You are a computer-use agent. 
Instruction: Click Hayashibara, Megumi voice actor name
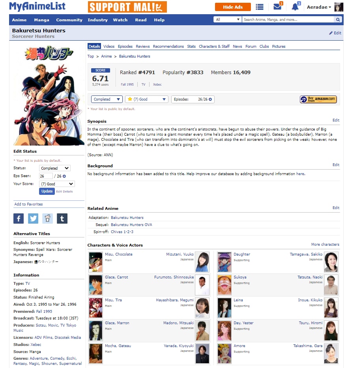[175, 300]
